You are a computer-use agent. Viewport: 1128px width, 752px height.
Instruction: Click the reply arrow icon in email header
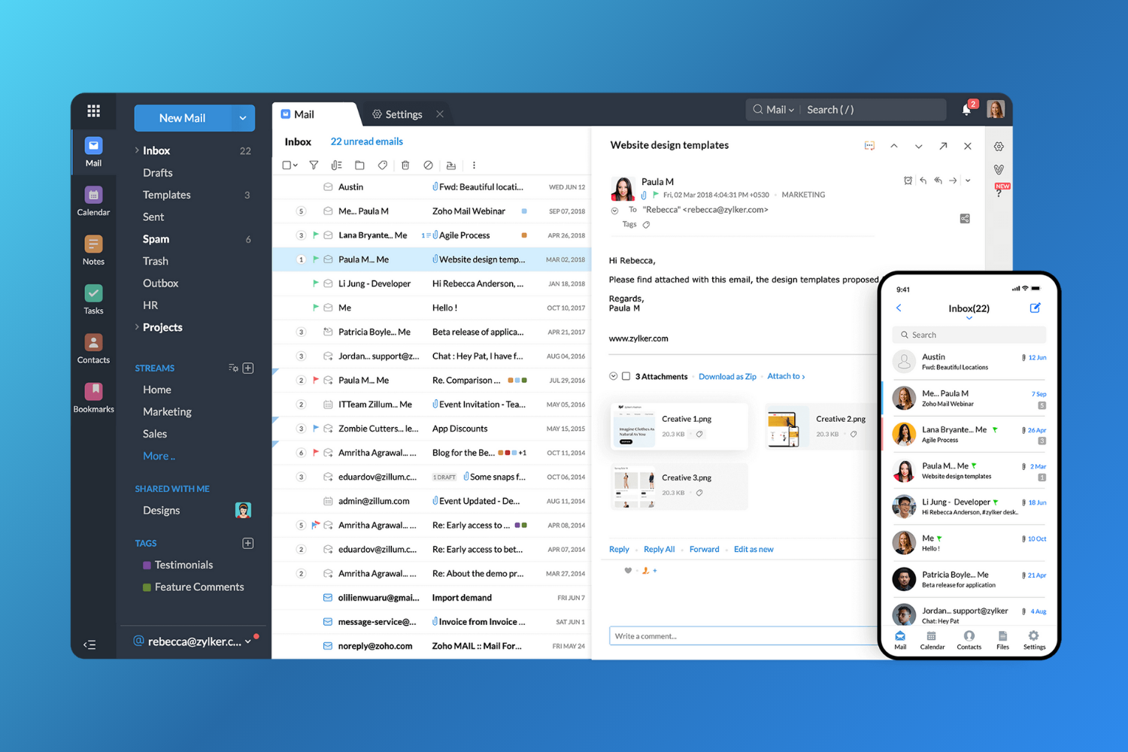pos(923,180)
